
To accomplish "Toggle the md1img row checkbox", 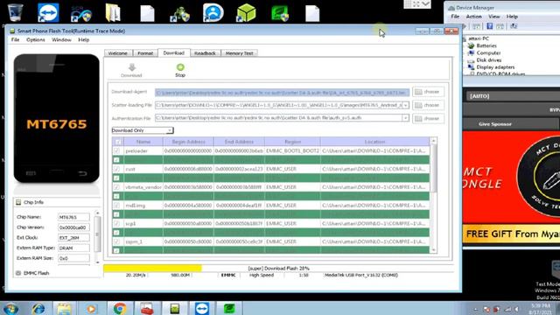I will 116,206.
